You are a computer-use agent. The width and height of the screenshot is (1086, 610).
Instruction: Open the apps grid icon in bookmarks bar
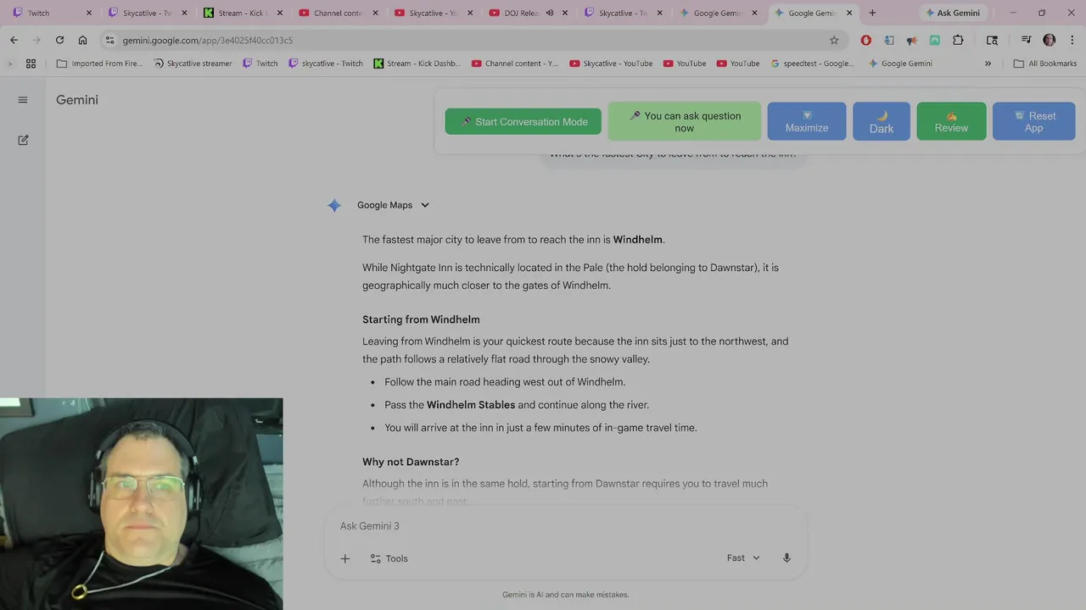point(31,64)
